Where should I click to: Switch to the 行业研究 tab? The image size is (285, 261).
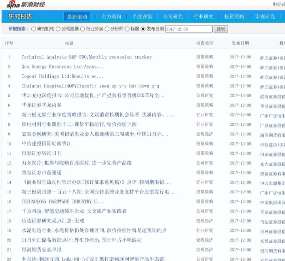[x=203, y=17]
